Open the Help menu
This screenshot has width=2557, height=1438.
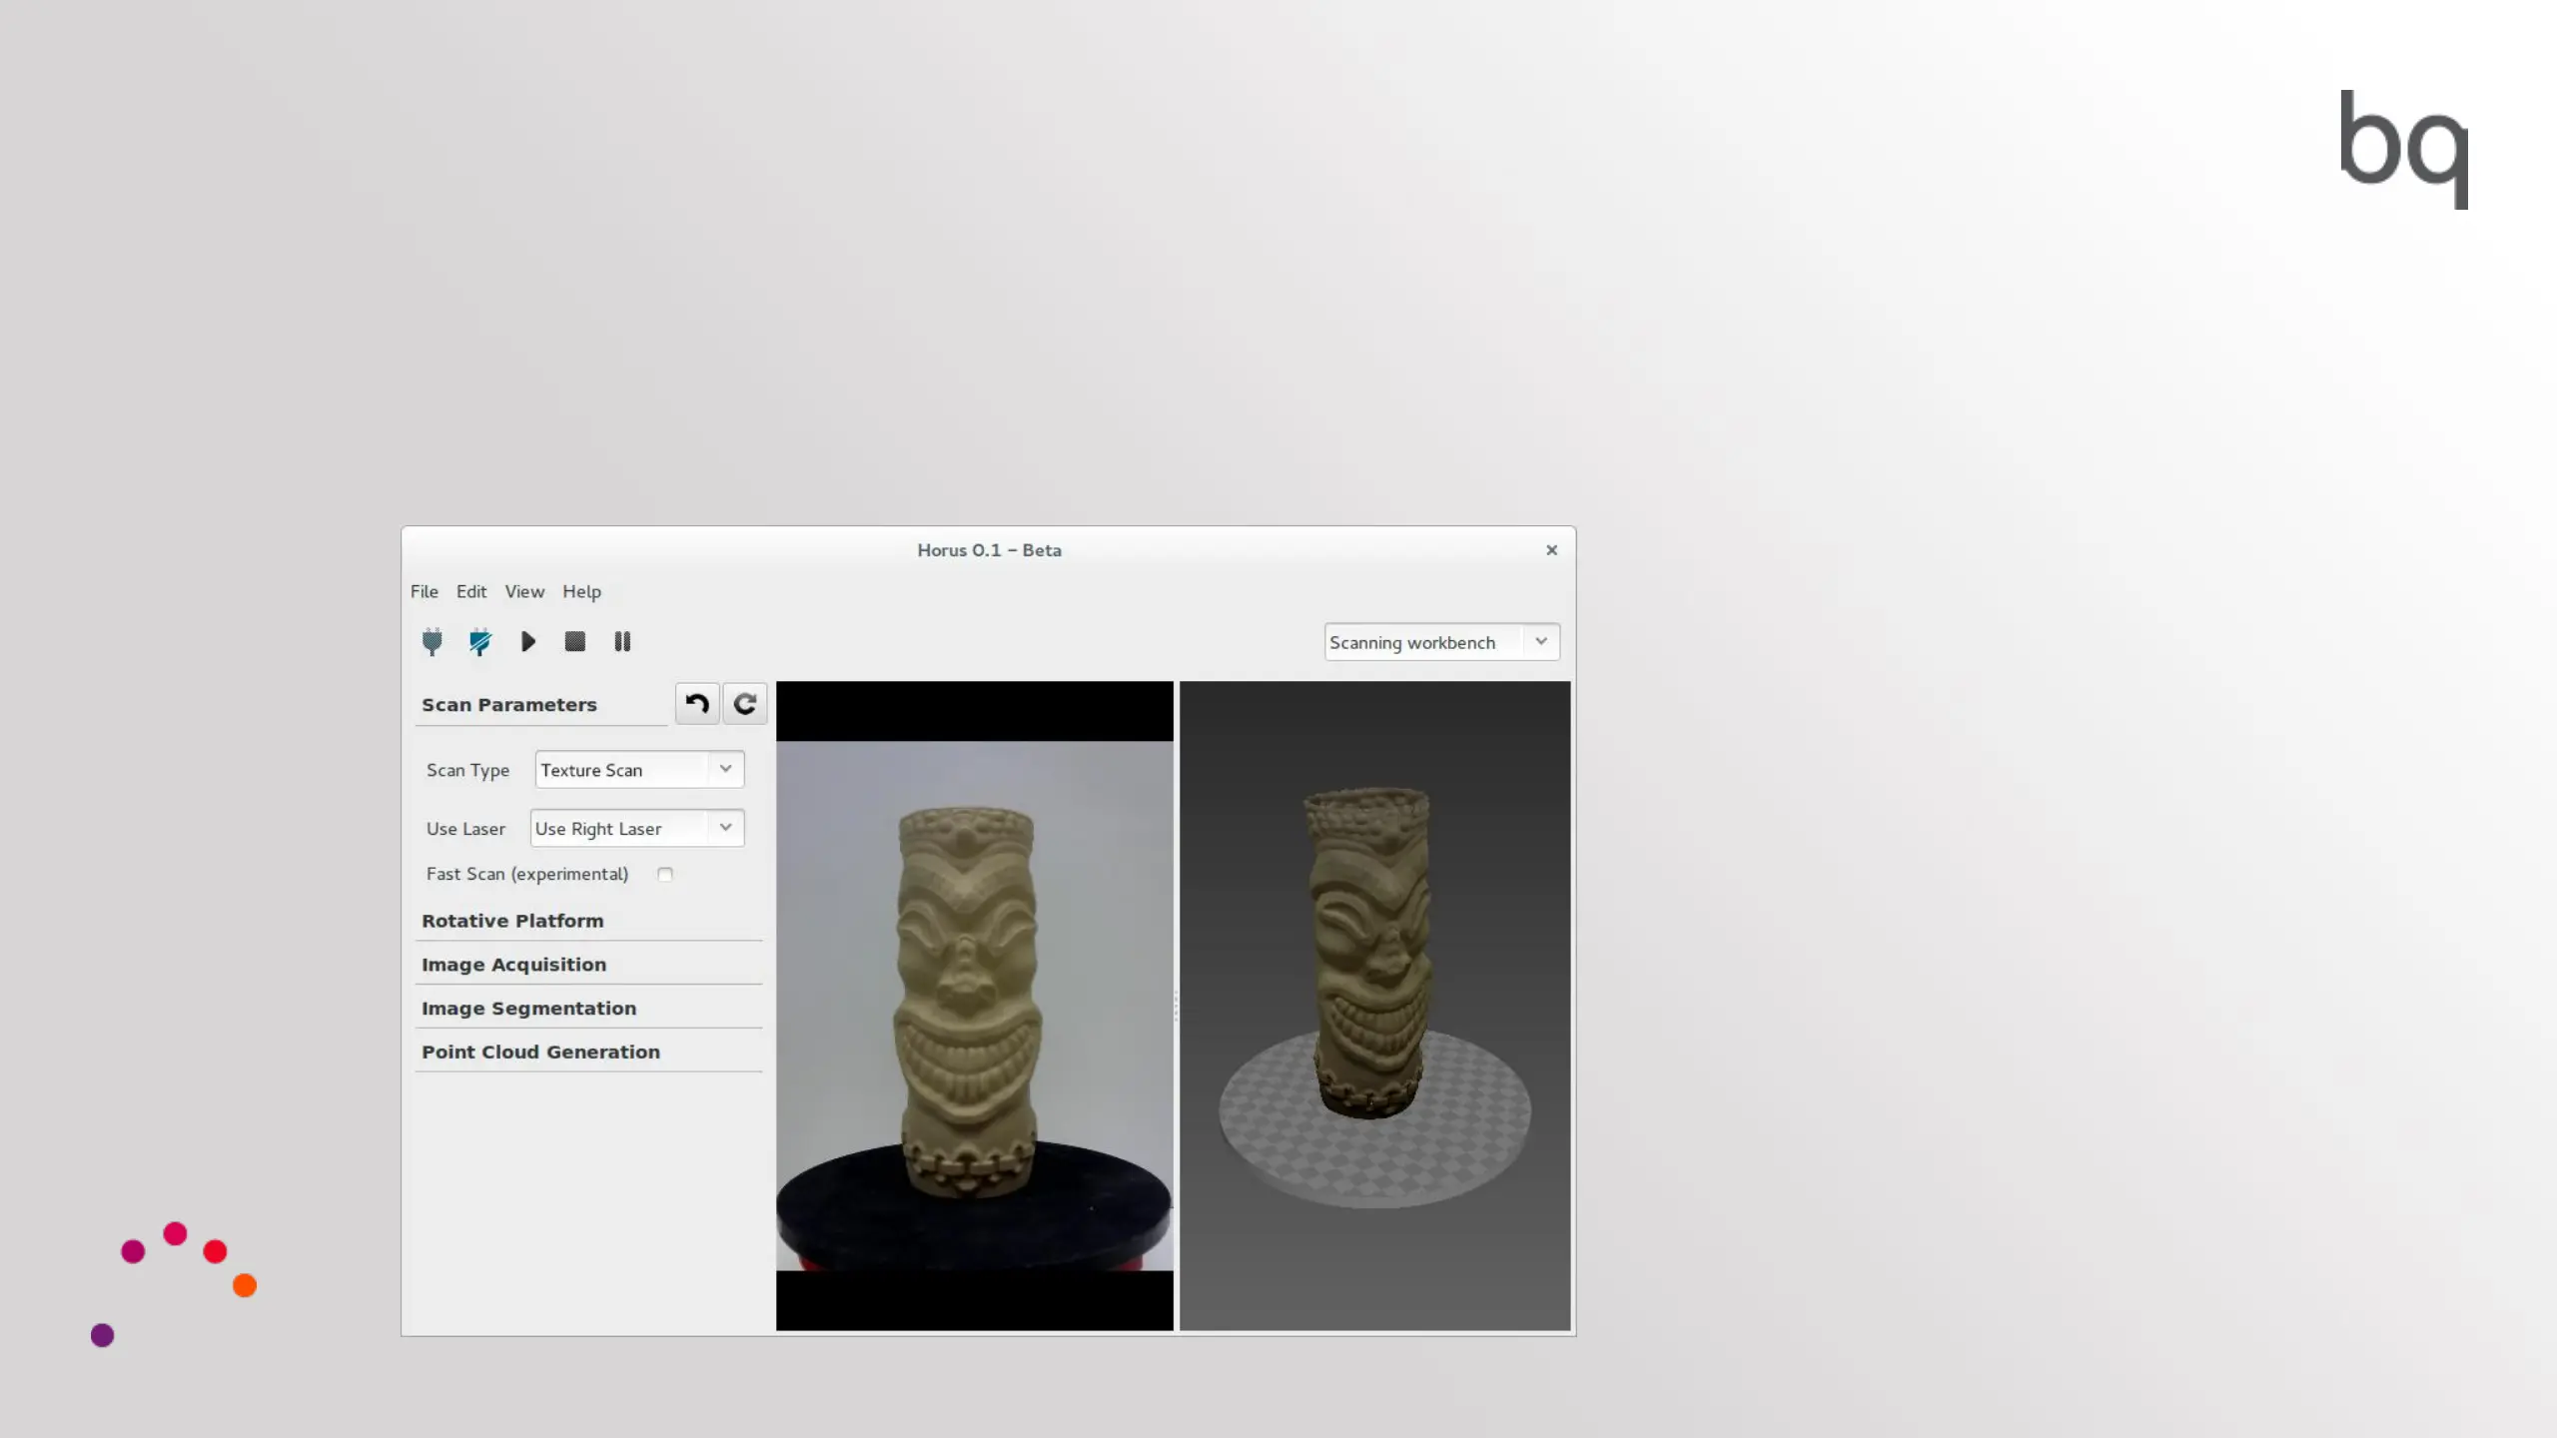tap(581, 591)
